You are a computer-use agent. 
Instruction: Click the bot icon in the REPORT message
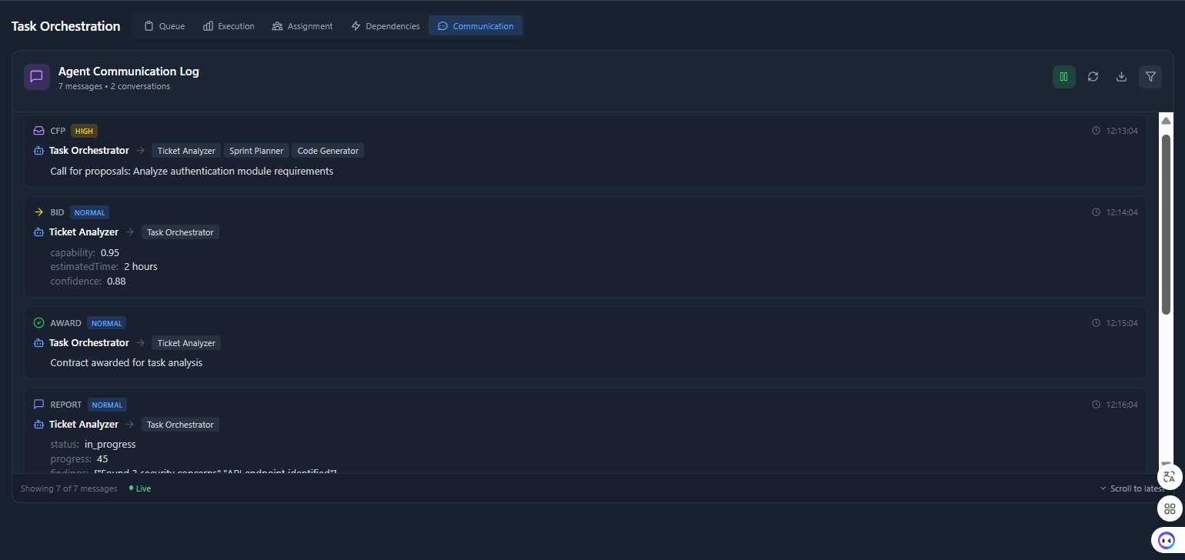[39, 425]
